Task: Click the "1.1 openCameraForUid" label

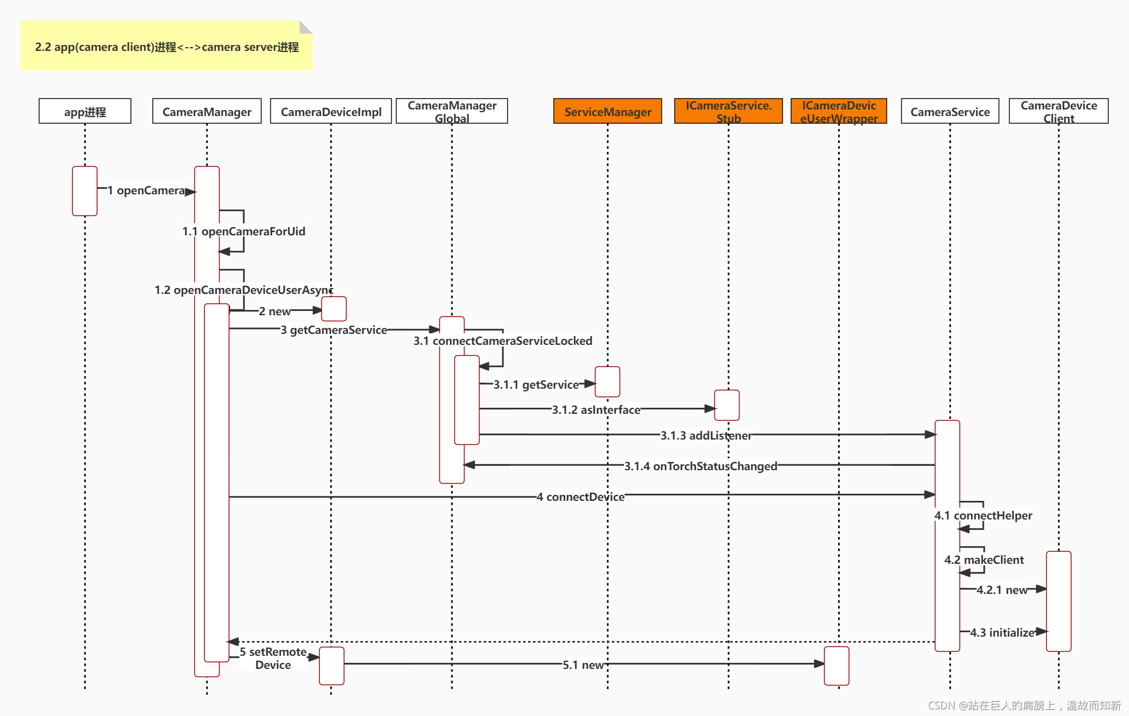Action: click(x=244, y=232)
